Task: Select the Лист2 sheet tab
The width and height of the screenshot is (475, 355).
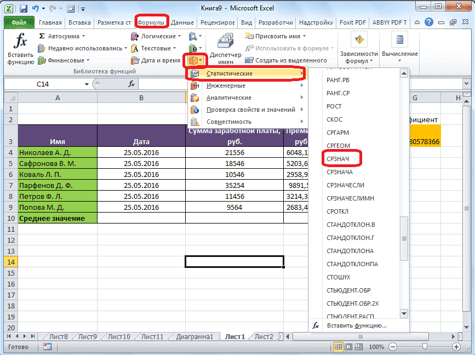Action: point(265,337)
